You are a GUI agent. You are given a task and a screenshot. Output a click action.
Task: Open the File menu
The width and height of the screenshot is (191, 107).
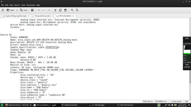(x=2, y=5)
